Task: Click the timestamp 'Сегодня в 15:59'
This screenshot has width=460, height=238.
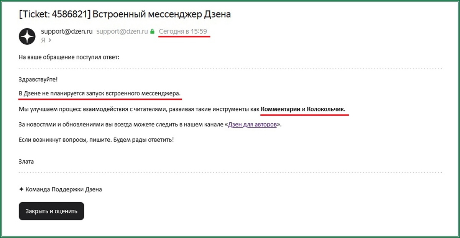Action: click(184, 31)
